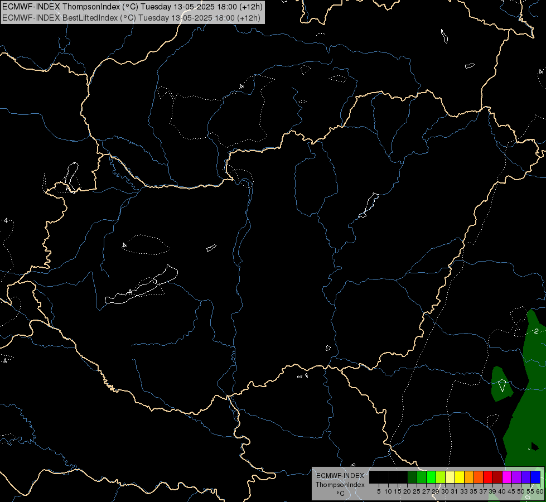The image size is (546, 502).
Task: Click contour label 2 in the green area
Action: click(x=537, y=331)
